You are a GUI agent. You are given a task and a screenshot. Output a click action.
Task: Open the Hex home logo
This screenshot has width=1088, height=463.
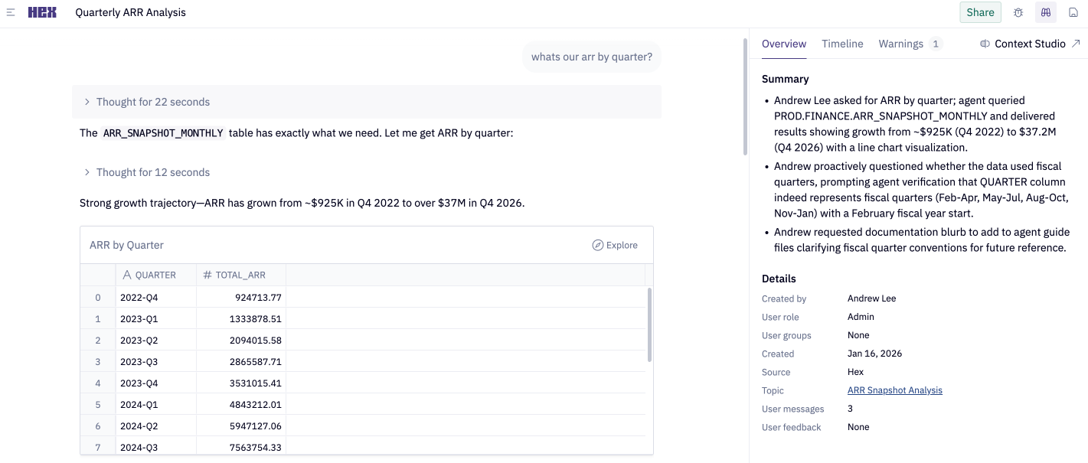tap(42, 11)
